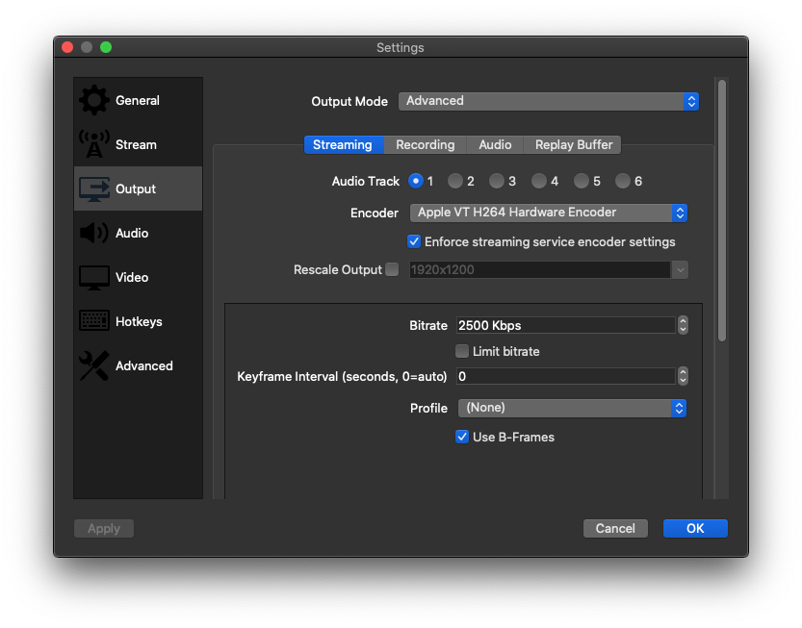The width and height of the screenshot is (802, 628).
Task: Click the Bitrate stepper arrows
Action: coord(683,325)
